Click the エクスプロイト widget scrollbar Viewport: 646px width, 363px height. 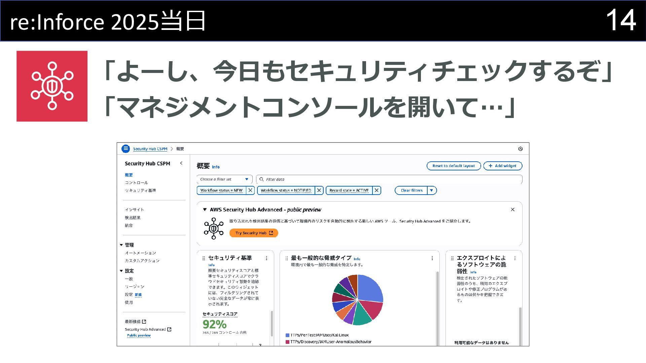[520, 326]
